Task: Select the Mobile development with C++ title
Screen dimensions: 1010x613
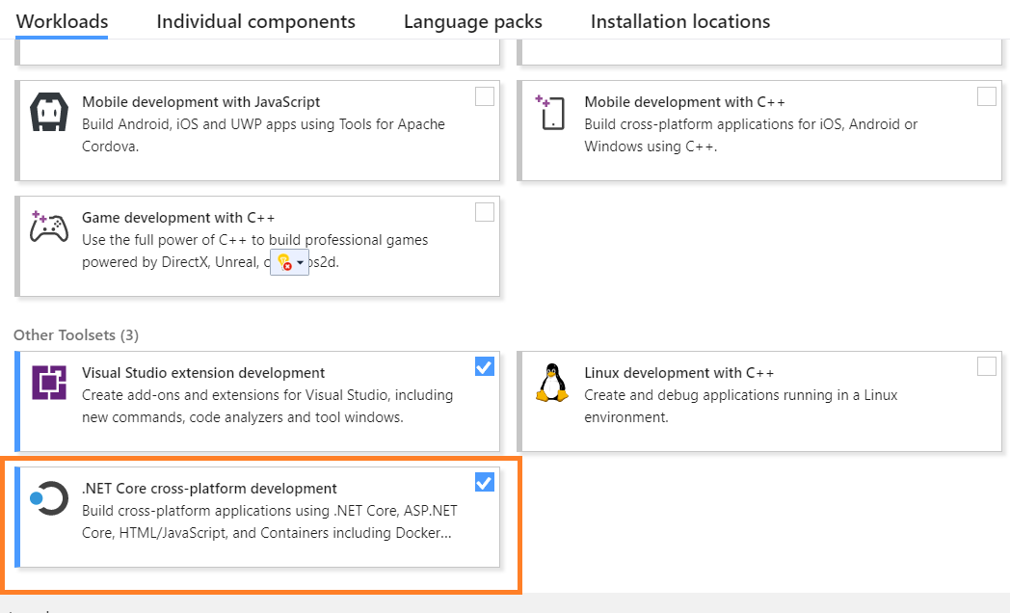Action: point(684,102)
